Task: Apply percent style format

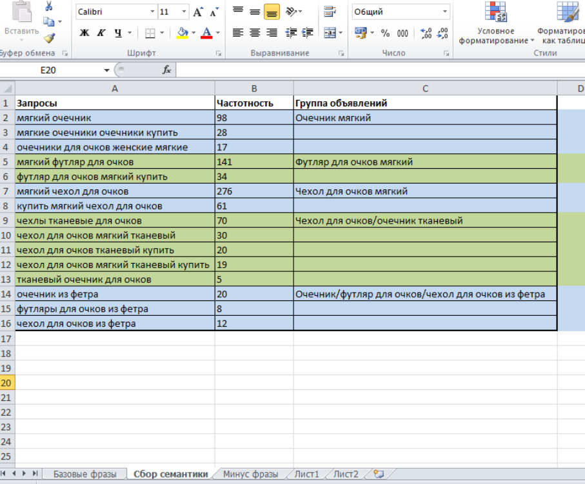Action: coord(386,33)
